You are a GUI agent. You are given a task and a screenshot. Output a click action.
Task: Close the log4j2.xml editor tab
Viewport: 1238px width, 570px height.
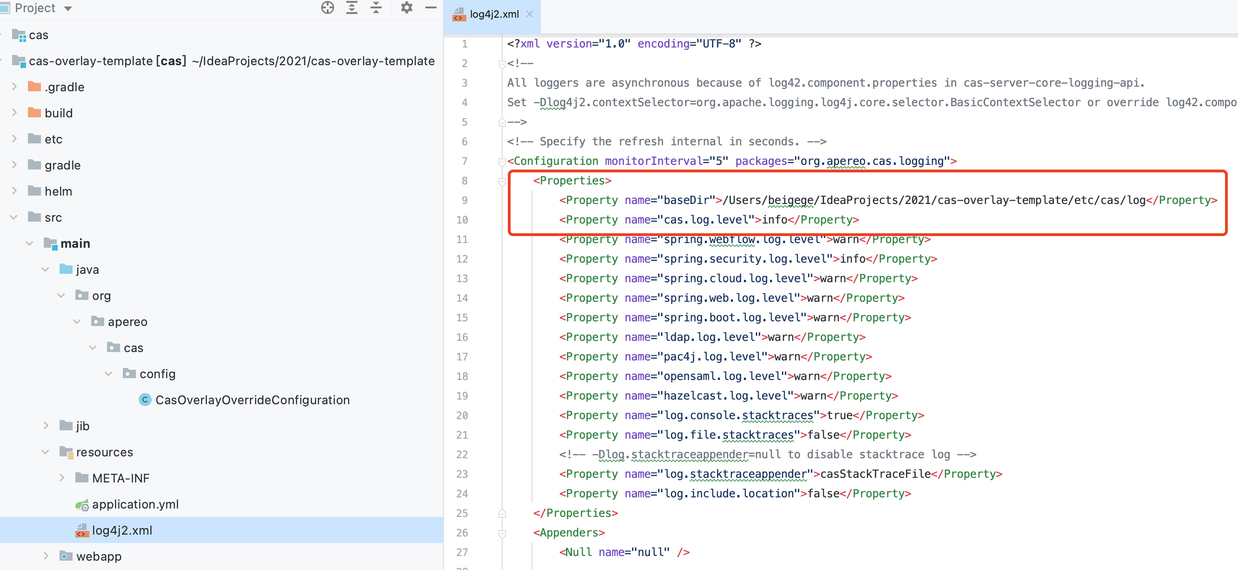pyautogui.click(x=530, y=14)
